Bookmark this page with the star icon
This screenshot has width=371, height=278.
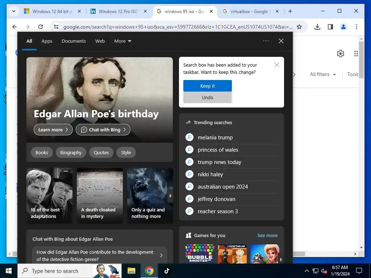pos(299,27)
